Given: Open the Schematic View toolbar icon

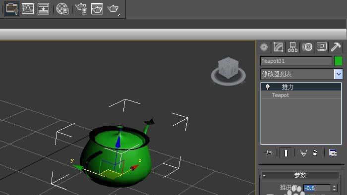Looking at the screenshot, I should coord(44,8).
